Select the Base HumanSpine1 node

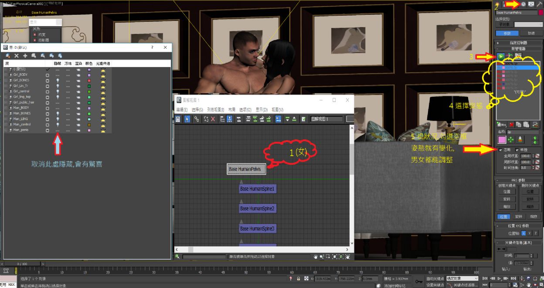(258, 189)
